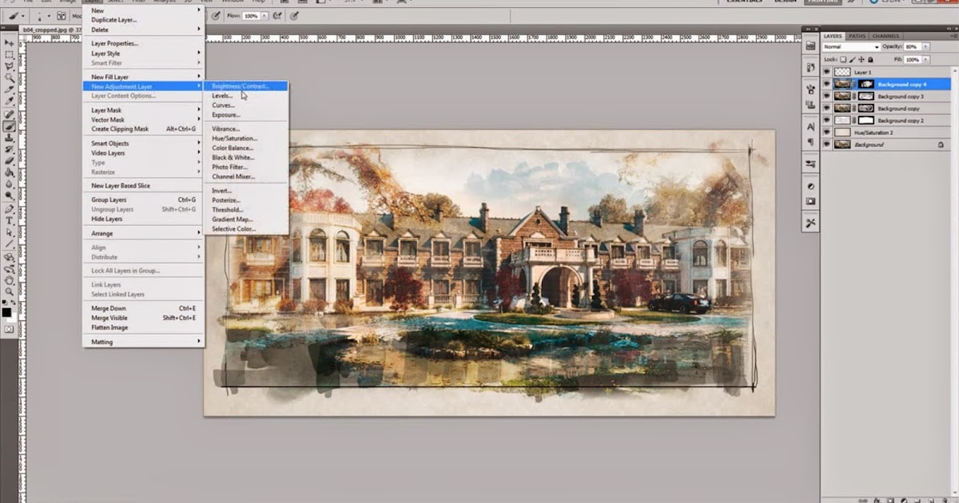
Task: Toggle visibility of Background copy 2 layer
Action: point(827,120)
